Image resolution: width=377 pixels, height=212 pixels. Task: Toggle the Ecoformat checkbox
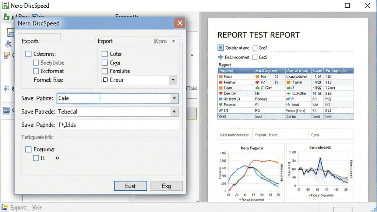click(36, 71)
